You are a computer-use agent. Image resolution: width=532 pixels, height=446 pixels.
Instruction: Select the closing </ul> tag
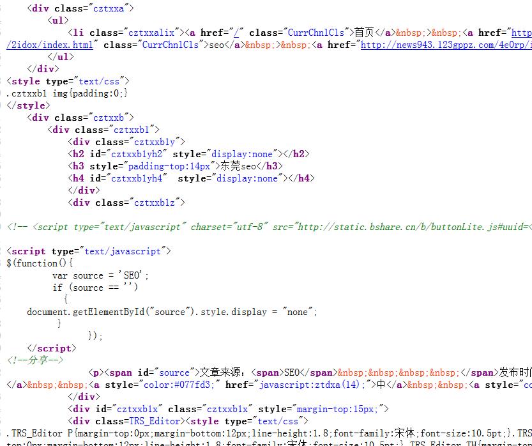pos(61,57)
